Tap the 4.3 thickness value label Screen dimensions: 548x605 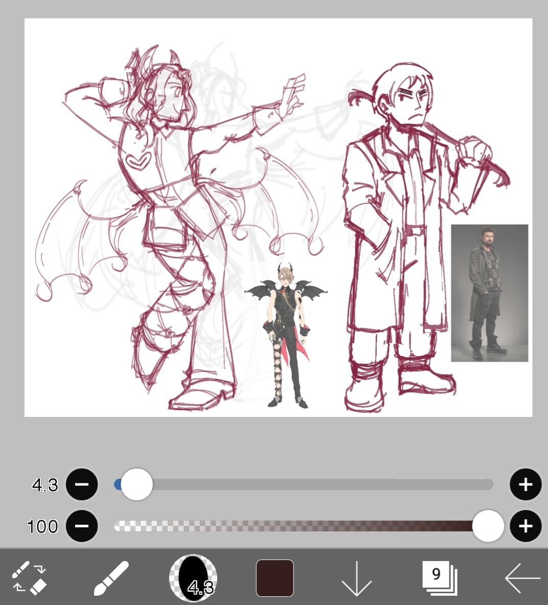pos(45,485)
